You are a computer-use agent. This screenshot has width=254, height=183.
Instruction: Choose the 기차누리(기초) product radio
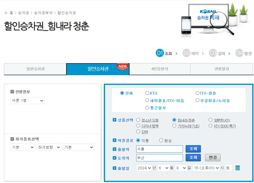click(174, 126)
